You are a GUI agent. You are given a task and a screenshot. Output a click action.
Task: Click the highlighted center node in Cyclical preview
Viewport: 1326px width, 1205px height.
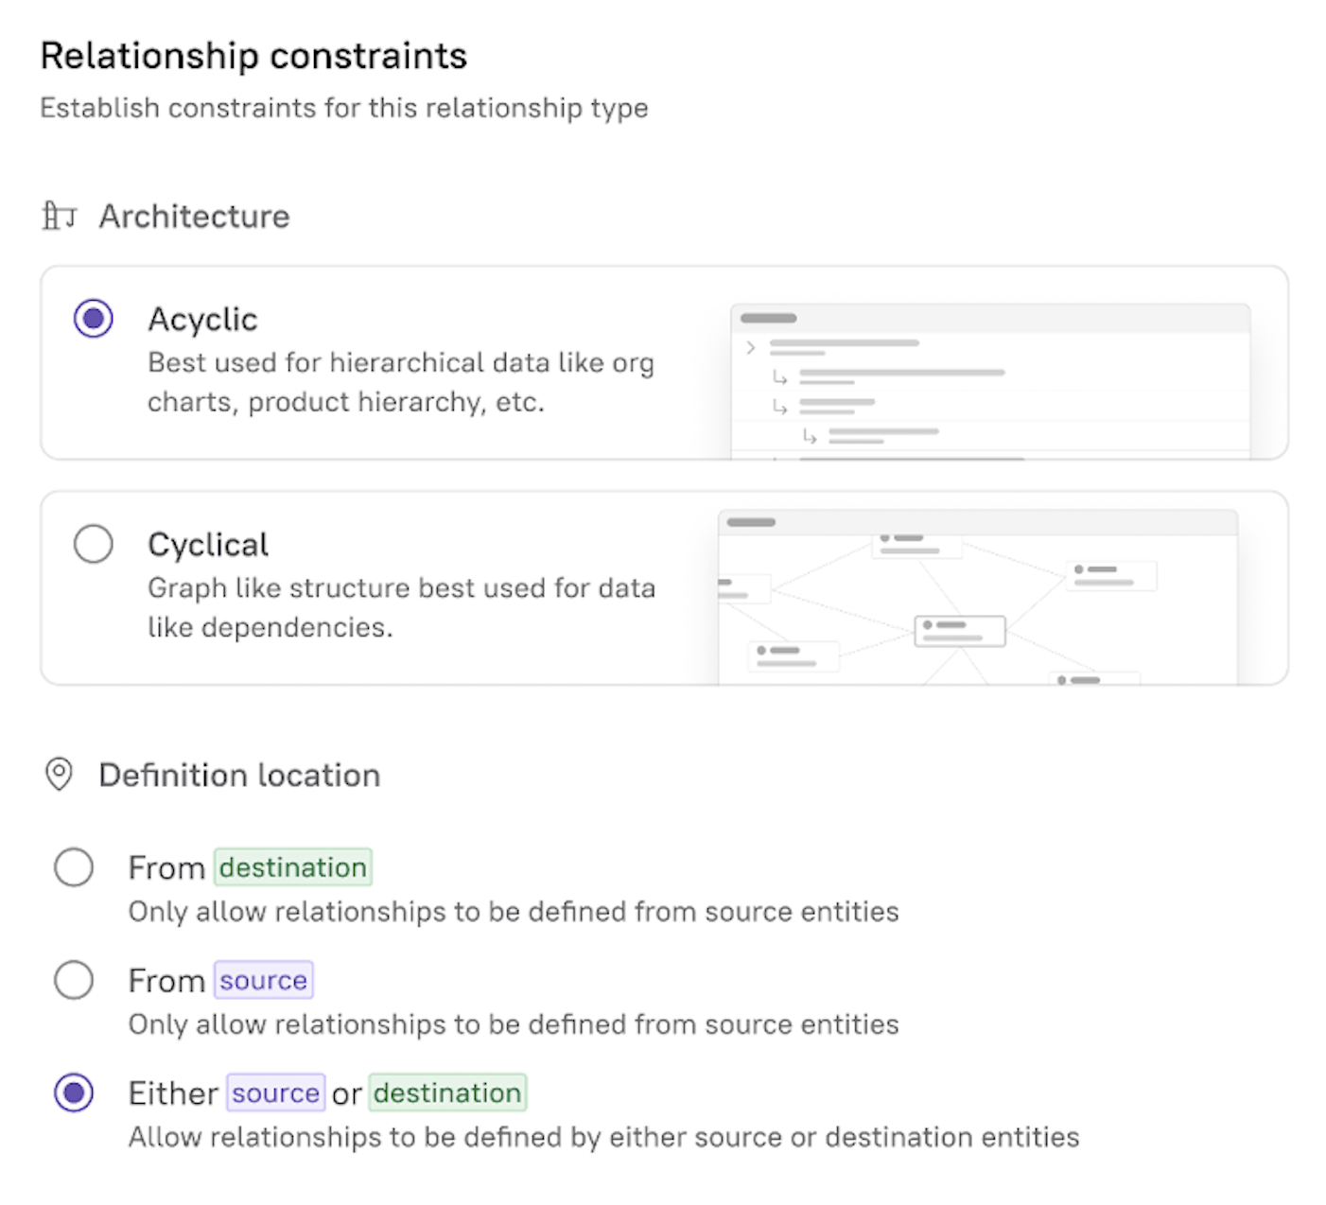tap(959, 631)
